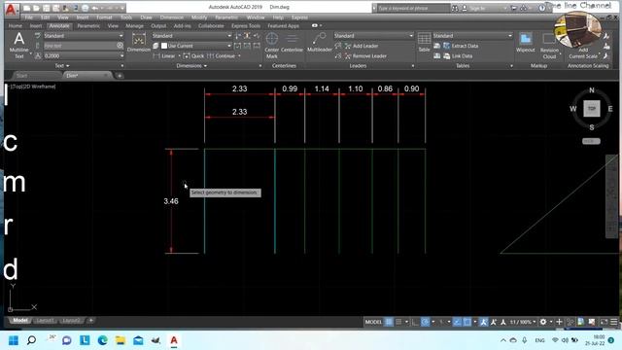
Task: Open the table style Standard dropdown
Action: coord(473,36)
